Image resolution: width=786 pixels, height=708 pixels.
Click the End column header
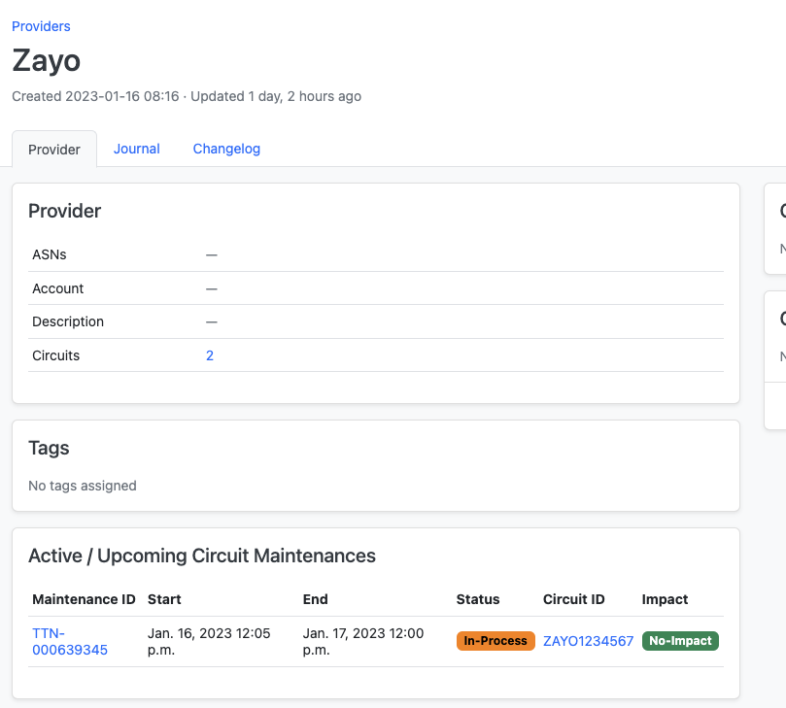(x=316, y=599)
